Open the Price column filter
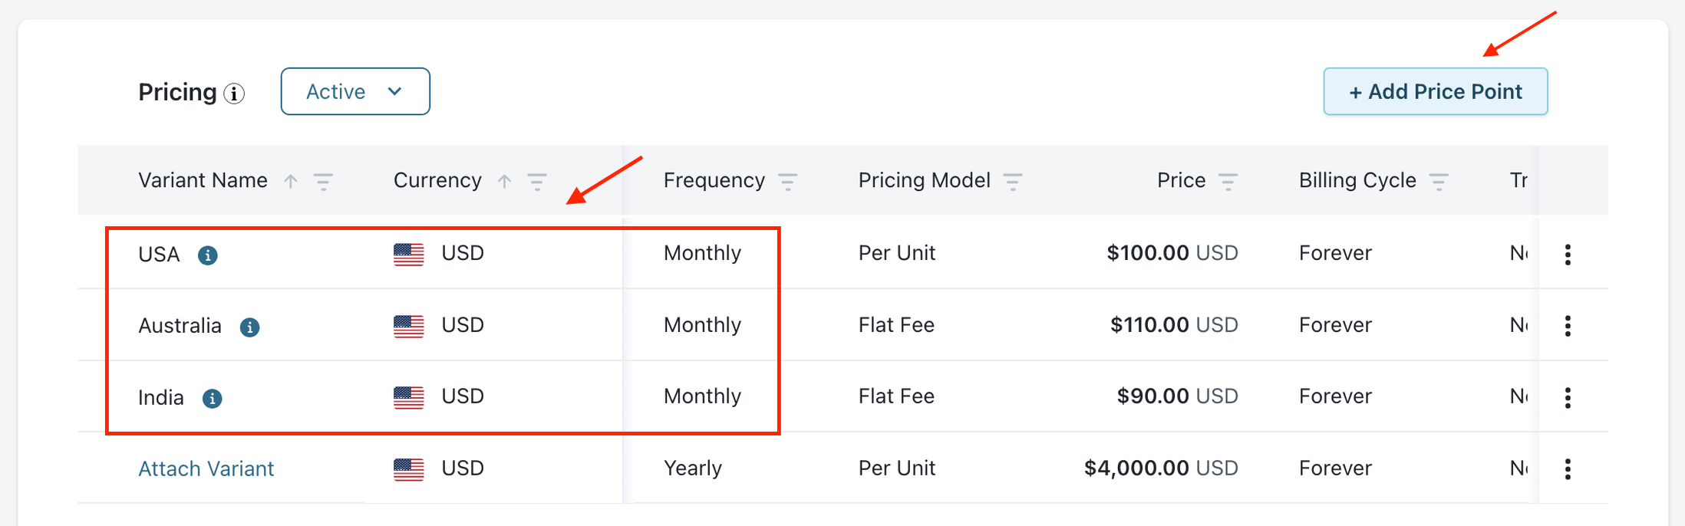The image size is (1685, 526). 1228,181
